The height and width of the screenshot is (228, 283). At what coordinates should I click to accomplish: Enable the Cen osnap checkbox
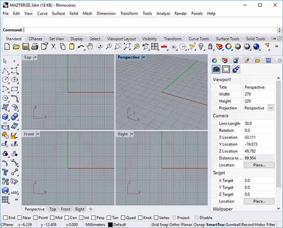(x=67, y=217)
